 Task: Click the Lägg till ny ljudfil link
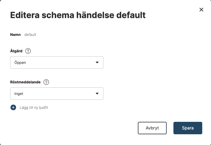pyautogui.click(x=34, y=108)
